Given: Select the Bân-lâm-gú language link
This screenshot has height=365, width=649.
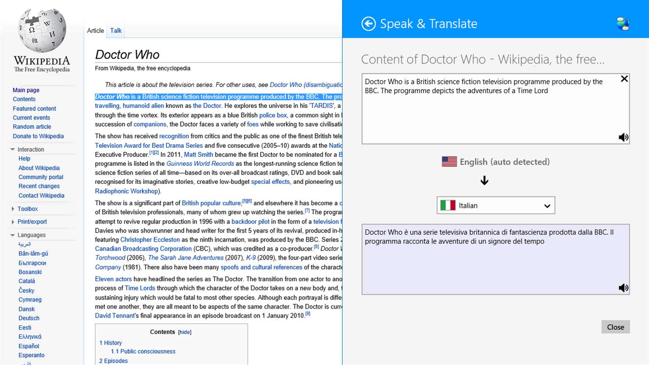Looking at the screenshot, I should tap(33, 254).
